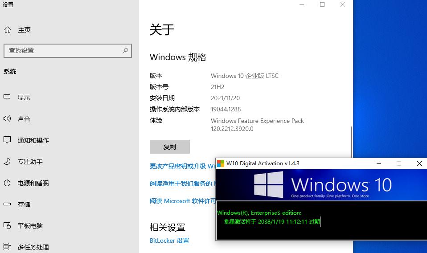Select OS build value 19044.1288
This screenshot has height=253, width=427.
(226, 110)
